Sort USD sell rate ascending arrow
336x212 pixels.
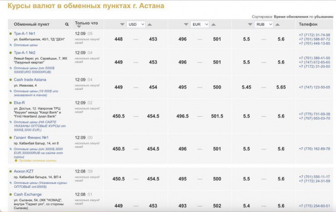[150, 25]
